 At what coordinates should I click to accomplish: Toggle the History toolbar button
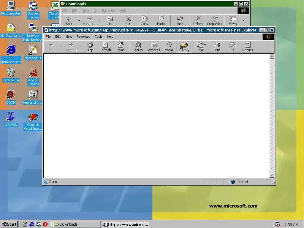tap(184, 47)
